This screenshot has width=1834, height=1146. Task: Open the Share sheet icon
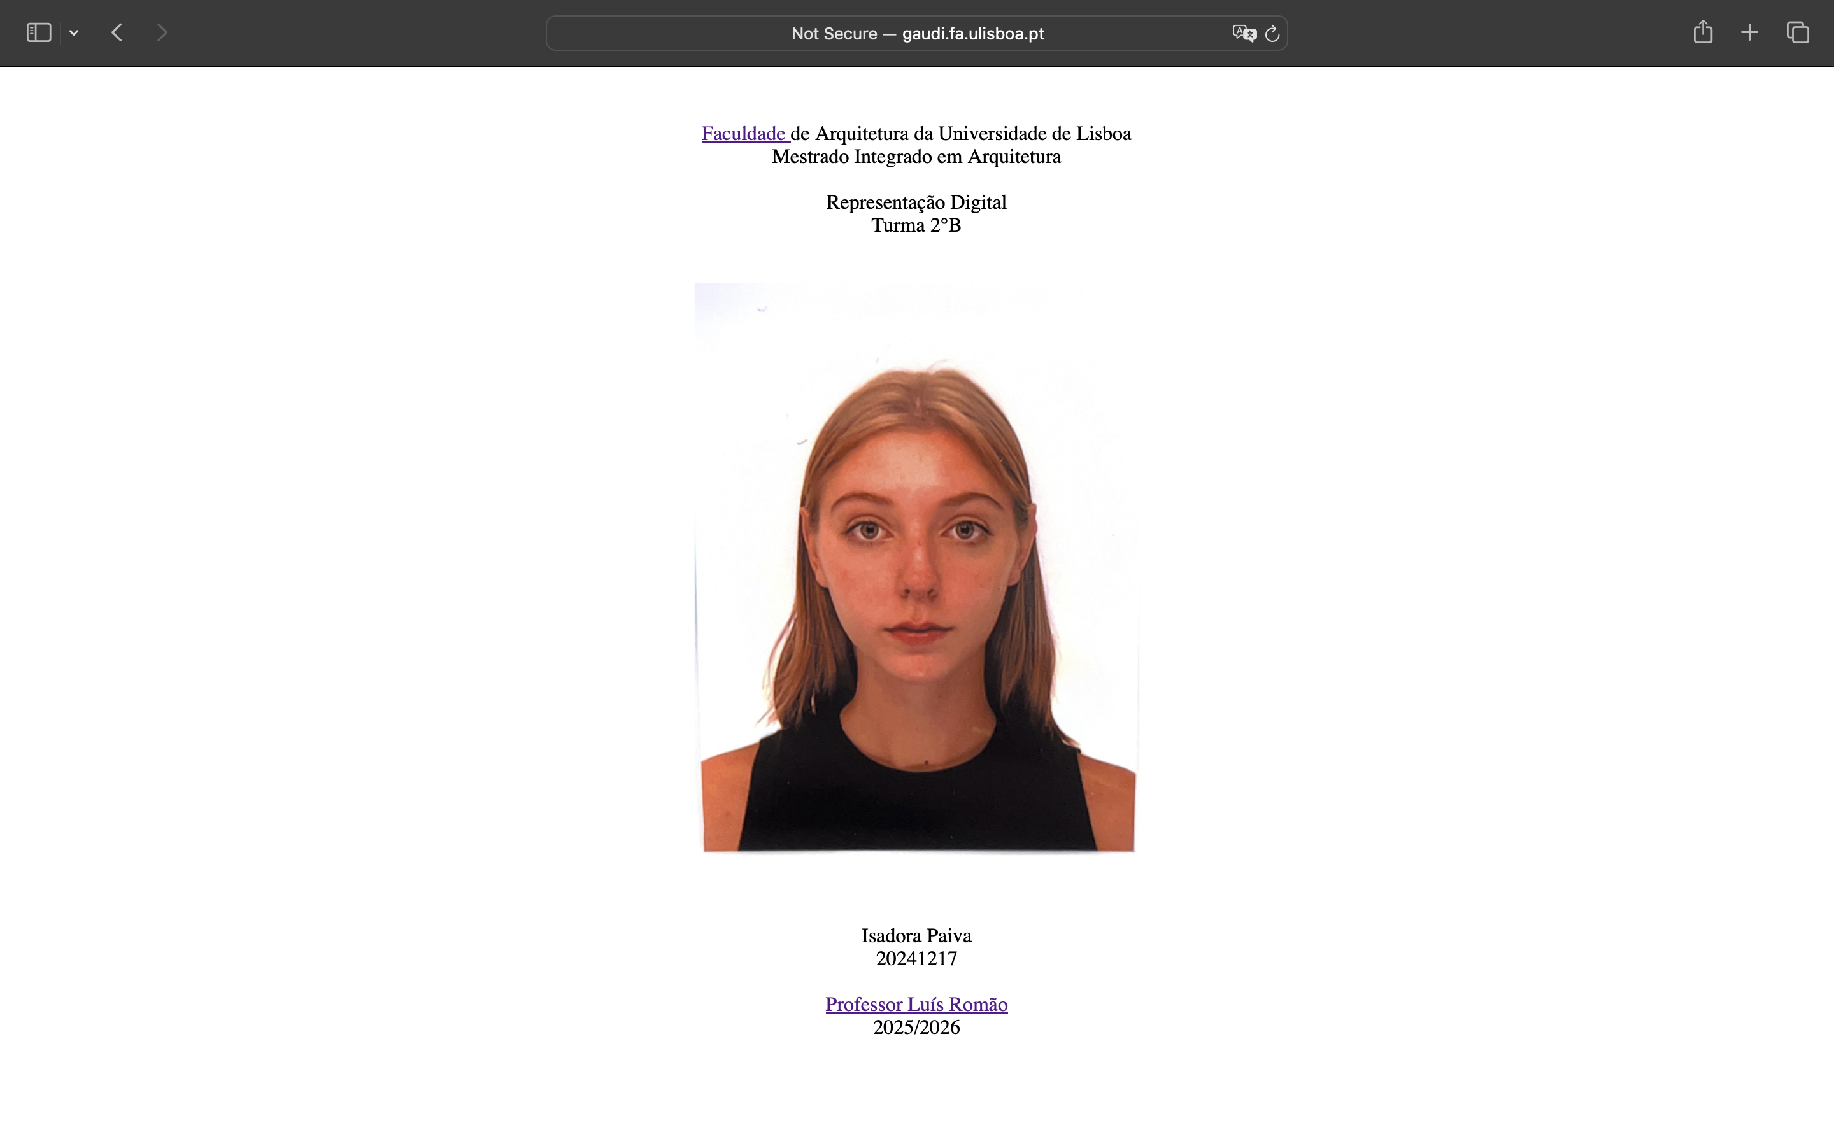[x=1702, y=32]
